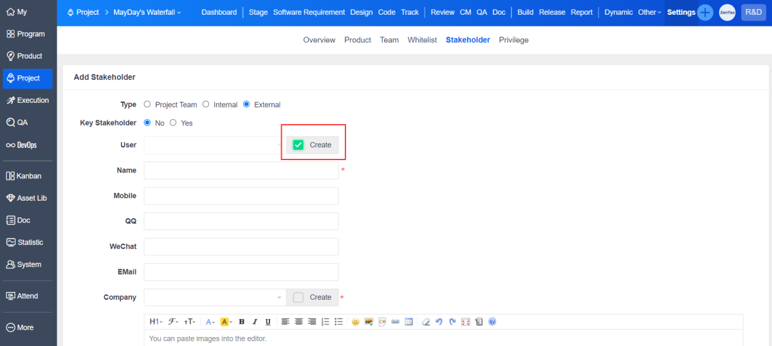Insert an emoticon via smiley icon
This screenshot has width=772, height=346.
355,322
